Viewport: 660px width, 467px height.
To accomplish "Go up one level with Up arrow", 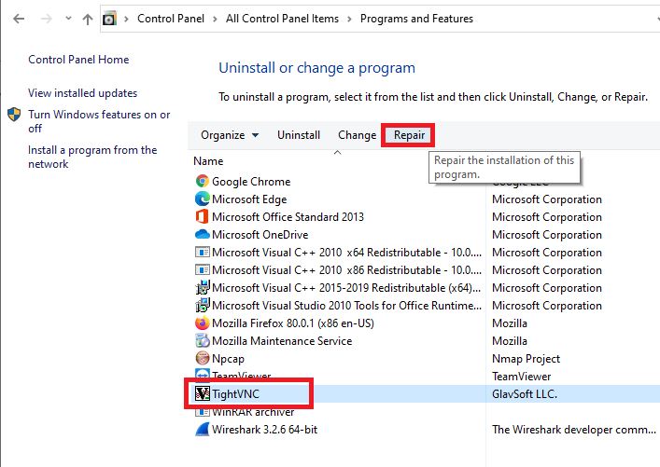I will (x=88, y=19).
